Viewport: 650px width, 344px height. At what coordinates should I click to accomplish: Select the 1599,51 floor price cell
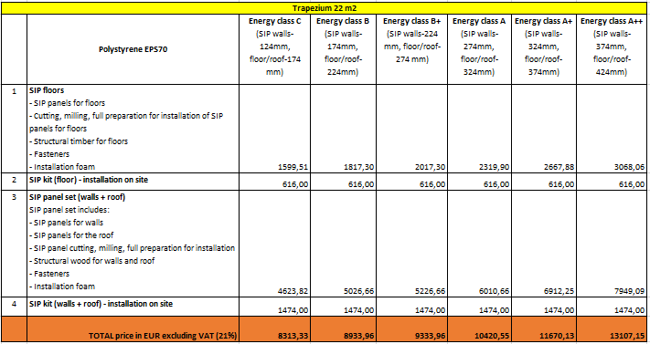coord(274,129)
